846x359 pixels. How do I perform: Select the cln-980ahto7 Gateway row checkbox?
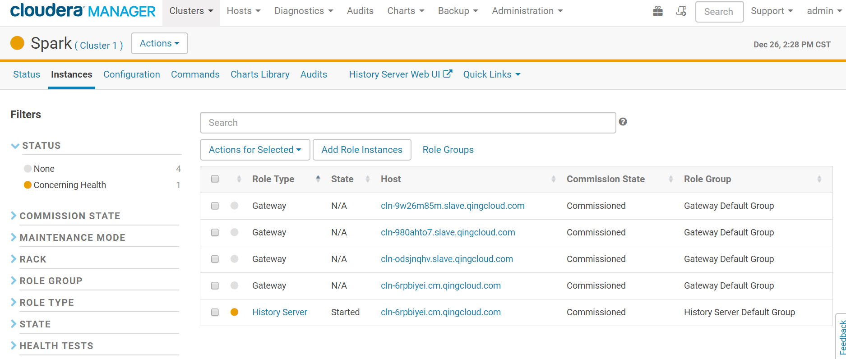pos(215,232)
